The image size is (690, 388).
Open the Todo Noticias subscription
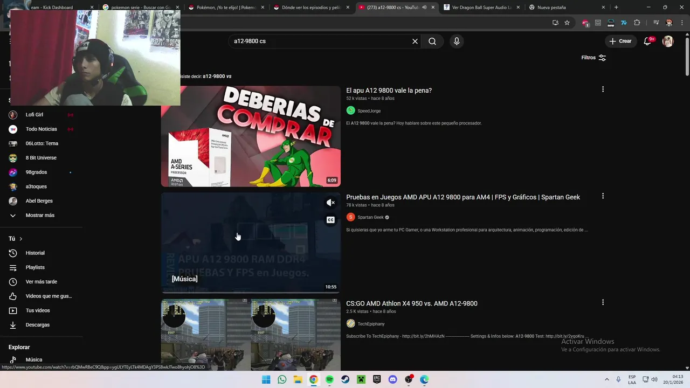pyautogui.click(x=42, y=129)
